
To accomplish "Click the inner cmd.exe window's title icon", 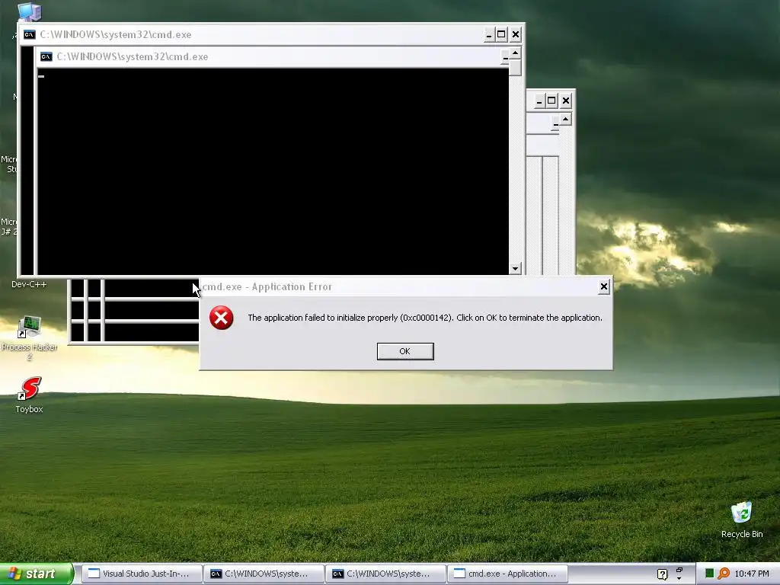I will pos(46,56).
